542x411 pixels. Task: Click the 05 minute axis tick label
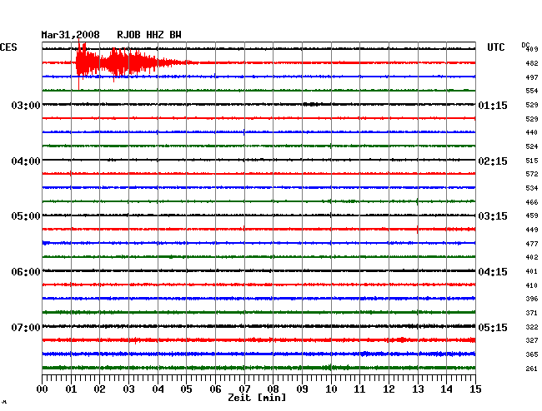click(186, 389)
